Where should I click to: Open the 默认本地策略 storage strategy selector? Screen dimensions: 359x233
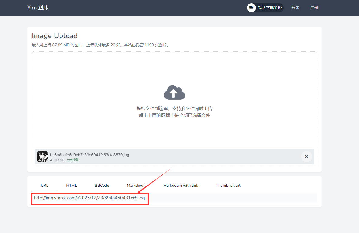pos(269,8)
